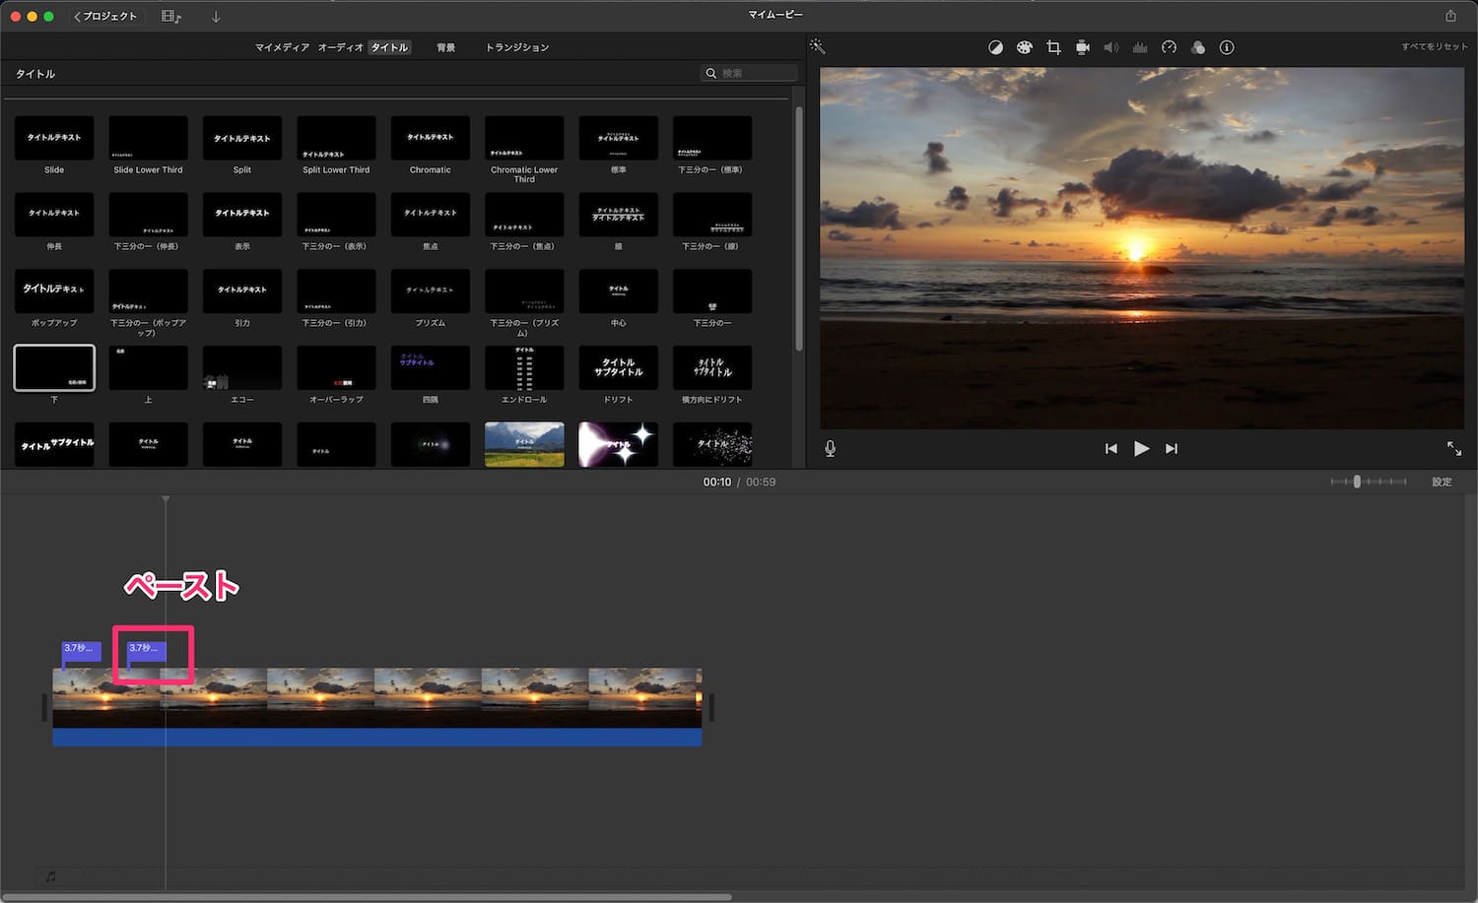Open the timeline 設定 settings popup
This screenshot has width=1478, height=903.
[x=1441, y=482]
